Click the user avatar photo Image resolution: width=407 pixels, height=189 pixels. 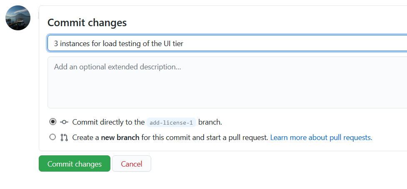(18, 18)
